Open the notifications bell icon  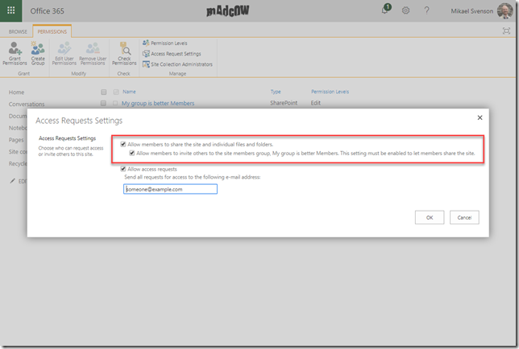(385, 10)
